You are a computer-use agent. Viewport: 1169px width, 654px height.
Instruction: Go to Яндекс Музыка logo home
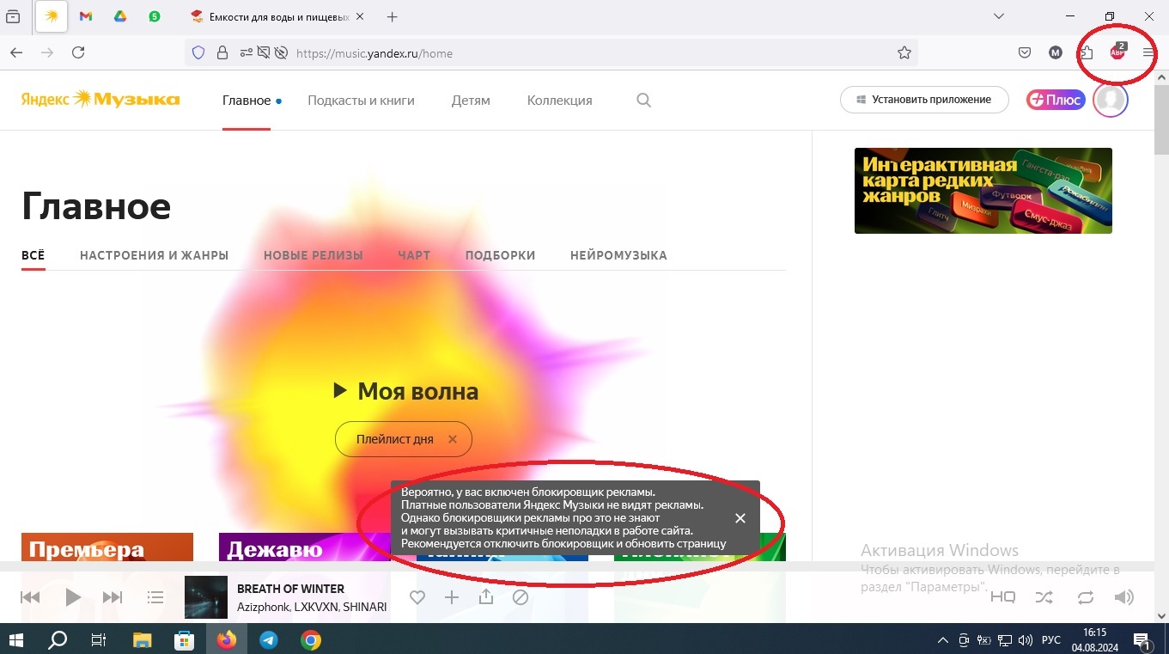point(100,100)
